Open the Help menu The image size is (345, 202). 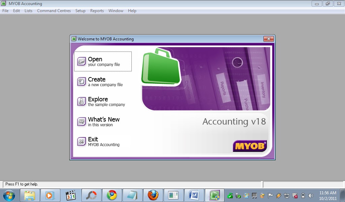click(x=132, y=10)
